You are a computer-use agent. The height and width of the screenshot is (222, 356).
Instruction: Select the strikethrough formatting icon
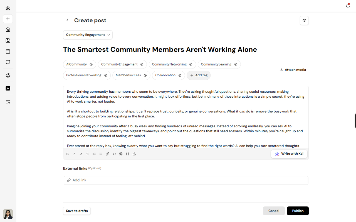[87, 154]
